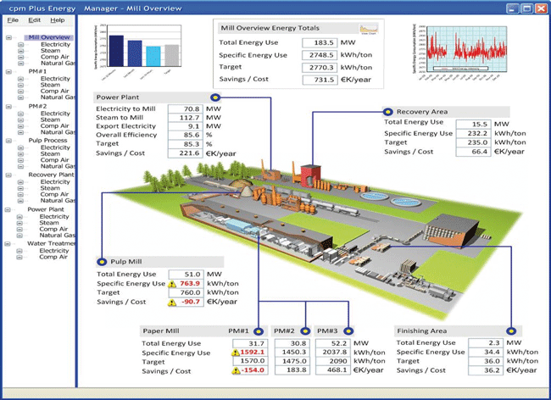
Task: Select Pulp Process in the tree
Action: point(47,141)
